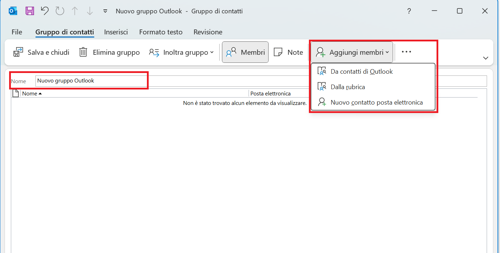This screenshot has width=500, height=253.
Task: Minimize the contact group window
Action: (x=434, y=11)
